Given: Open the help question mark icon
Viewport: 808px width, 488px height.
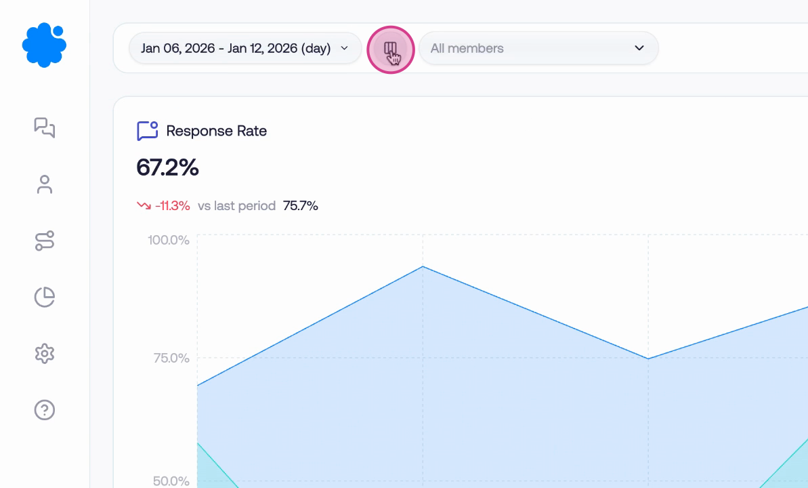Looking at the screenshot, I should 45,410.
